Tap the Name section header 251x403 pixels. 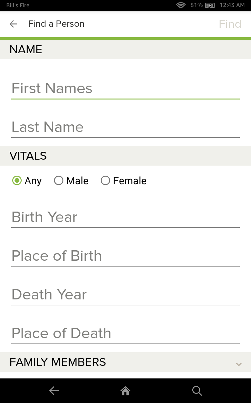pyautogui.click(x=25, y=49)
